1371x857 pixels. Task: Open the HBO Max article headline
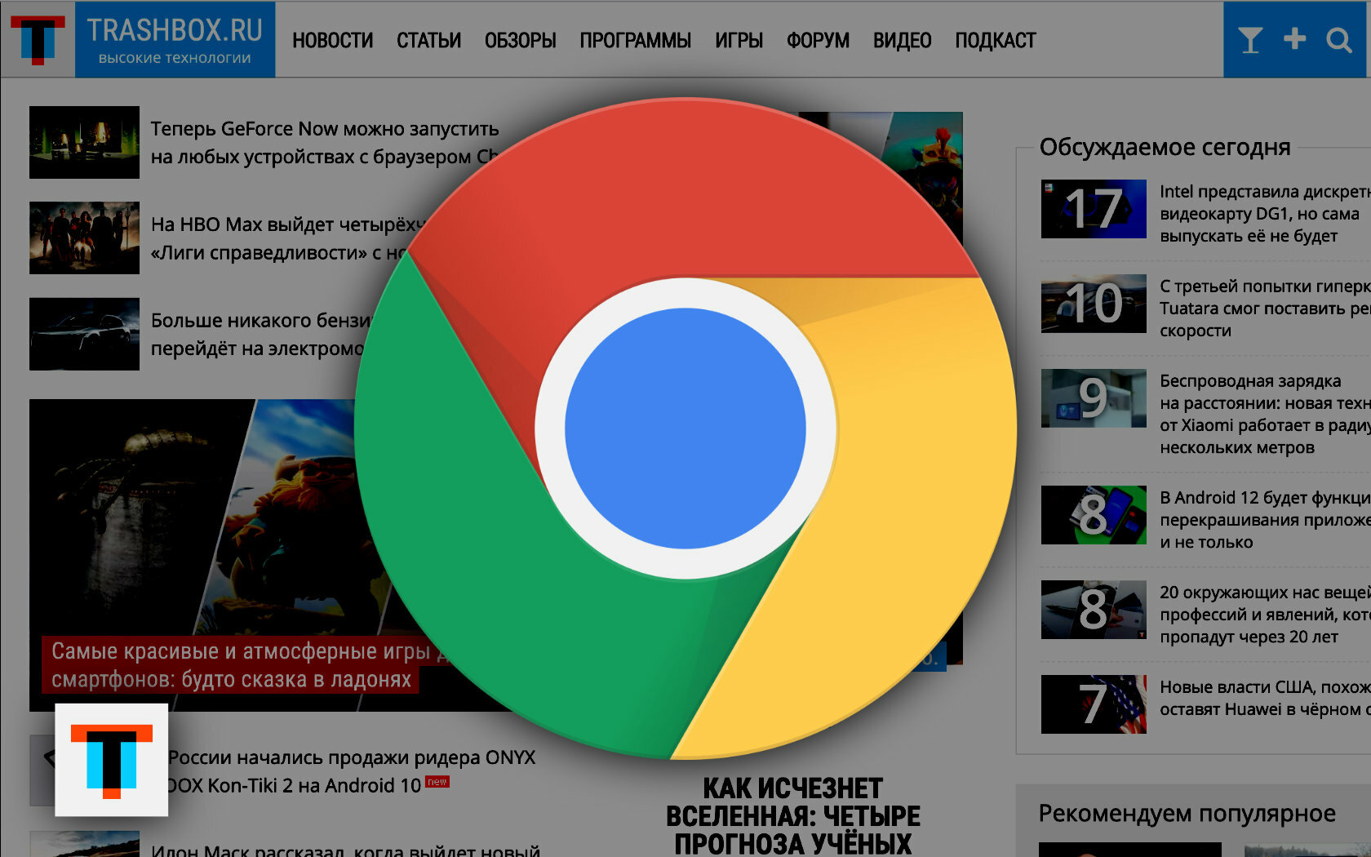[x=290, y=238]
